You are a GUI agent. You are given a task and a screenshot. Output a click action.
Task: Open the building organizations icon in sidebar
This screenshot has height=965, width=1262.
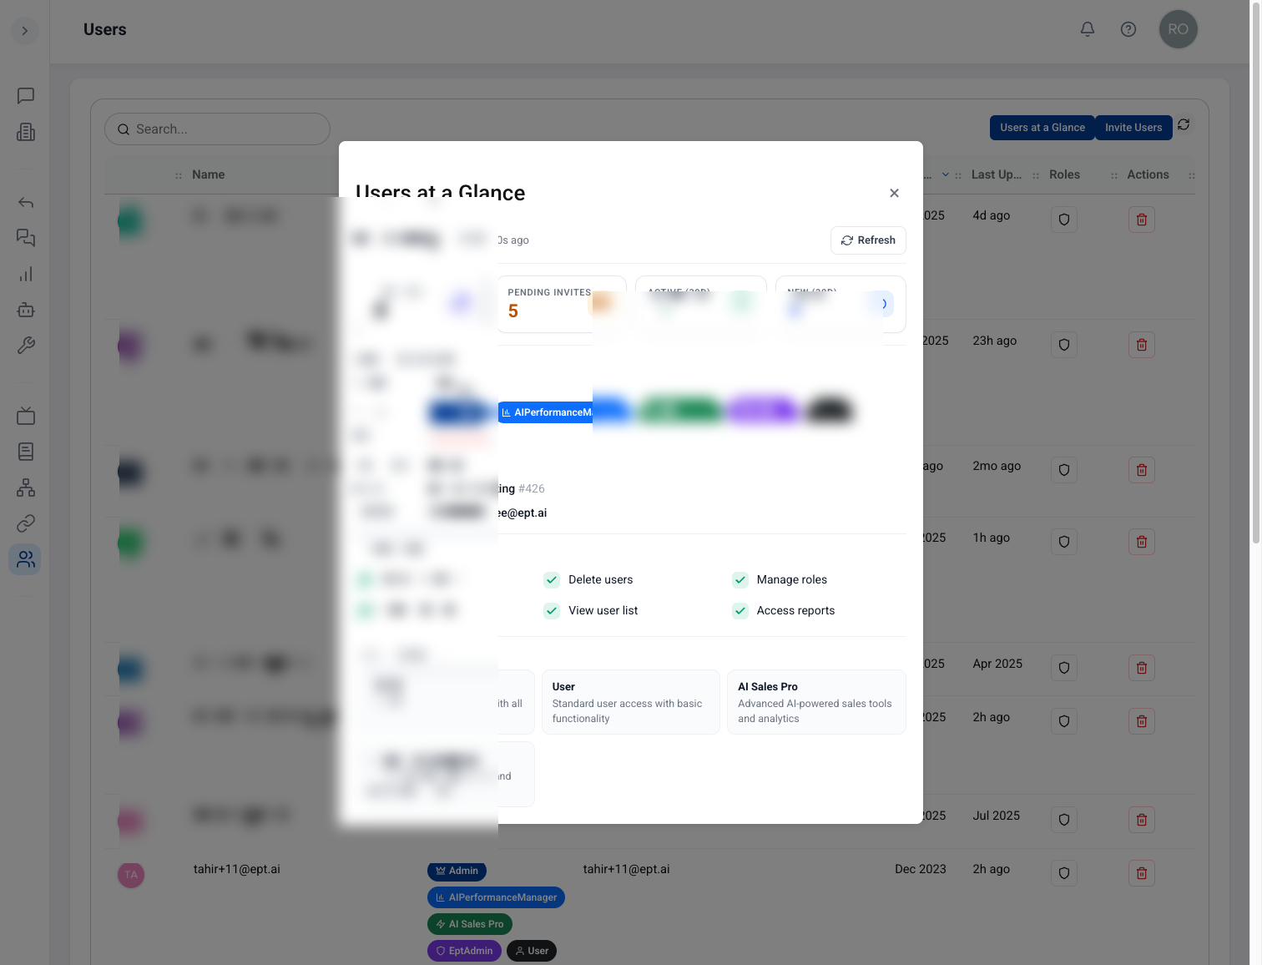click(26, 132)
